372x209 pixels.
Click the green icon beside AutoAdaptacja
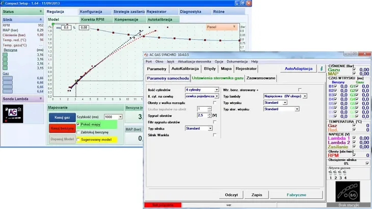tap(322, 68)
